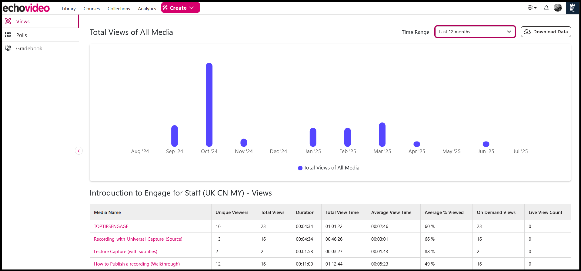Collapse the left sidebar panel
581x271 pixels.
click(79, 151)
